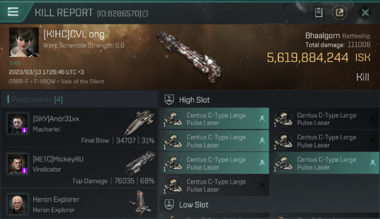Click the Machariel ship icon
Image resolution: width=380 pixels, height=219 pixels.
pyautogui.click(x=139, y=123)
